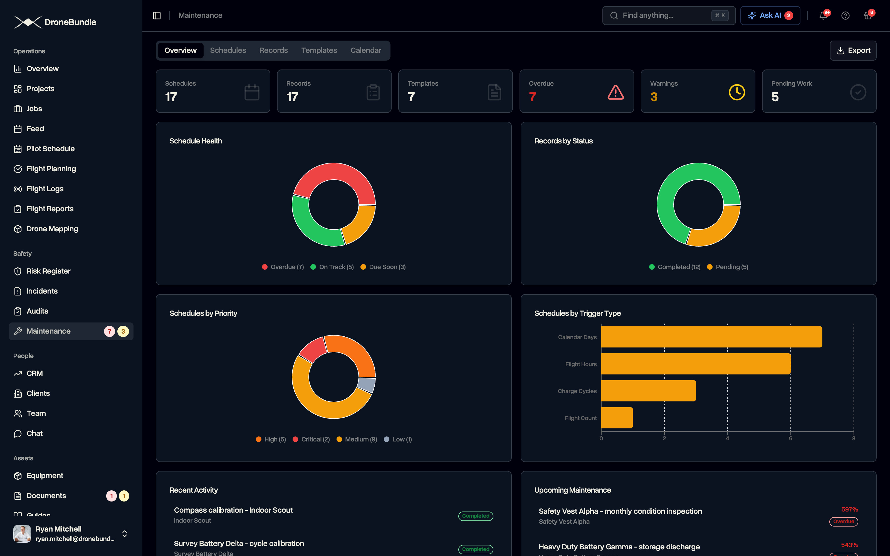Open the Documents page in the sidebar
Viewport: 890px width, 556px height.
click(71, 496)
